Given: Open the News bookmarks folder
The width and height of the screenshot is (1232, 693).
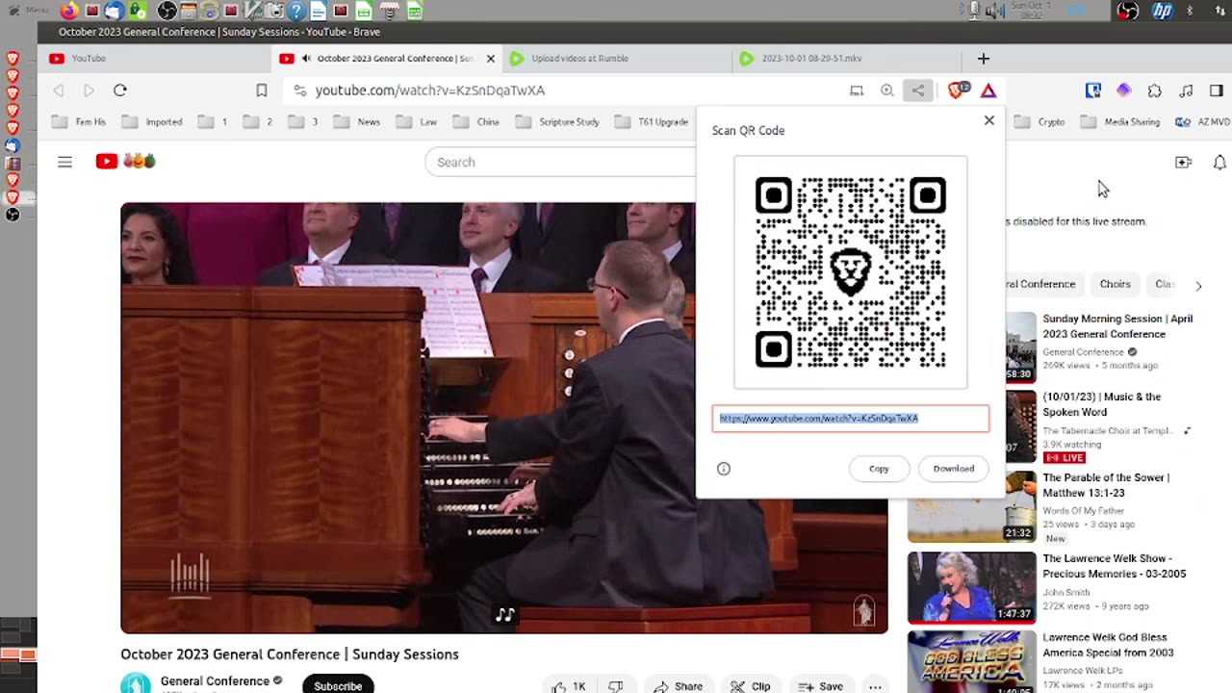Looking at the screenshot, I should 357,122.
